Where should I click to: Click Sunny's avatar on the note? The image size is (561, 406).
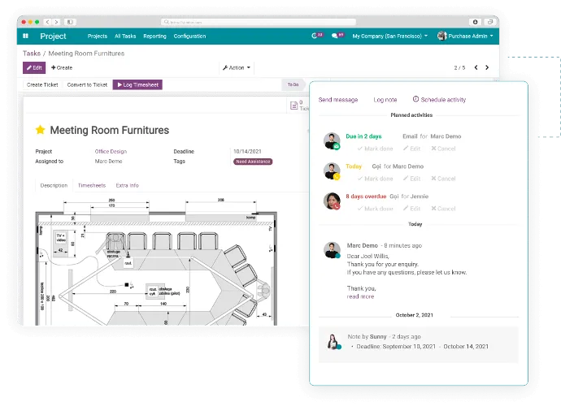[x=333, y=341]
